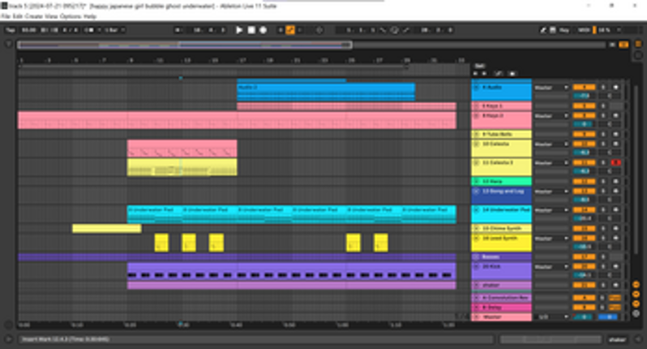
Task: Toggle the orange automation arm button
Action: click(289, 30)
